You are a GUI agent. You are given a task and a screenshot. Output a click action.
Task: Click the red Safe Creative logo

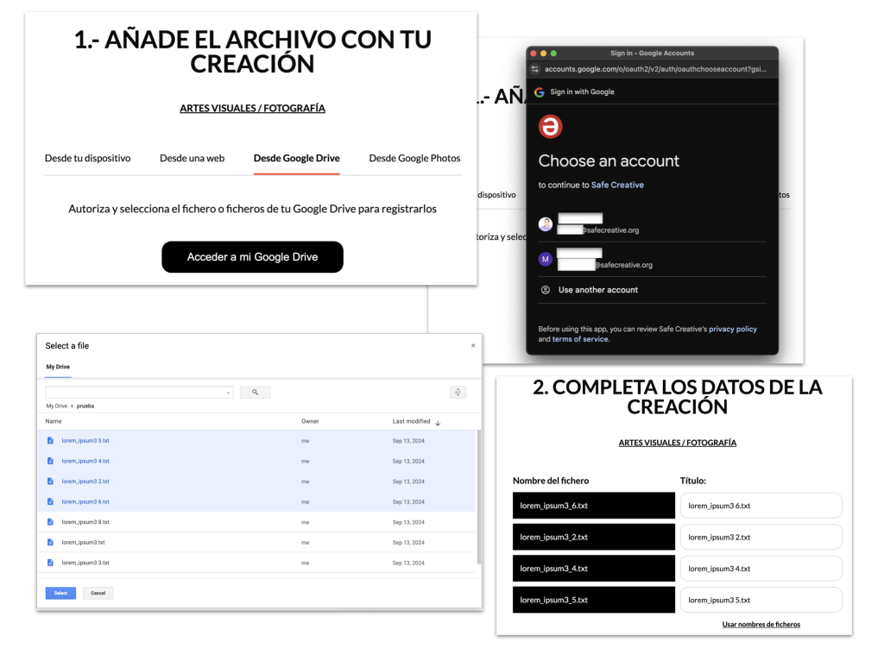tap(550, 127)
